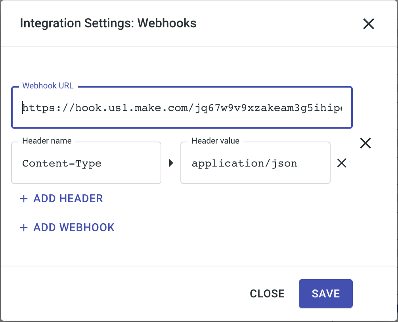Click the Webhook URL floating label
This screenshot has height=322, width=398.
click(x=48, y=86)
